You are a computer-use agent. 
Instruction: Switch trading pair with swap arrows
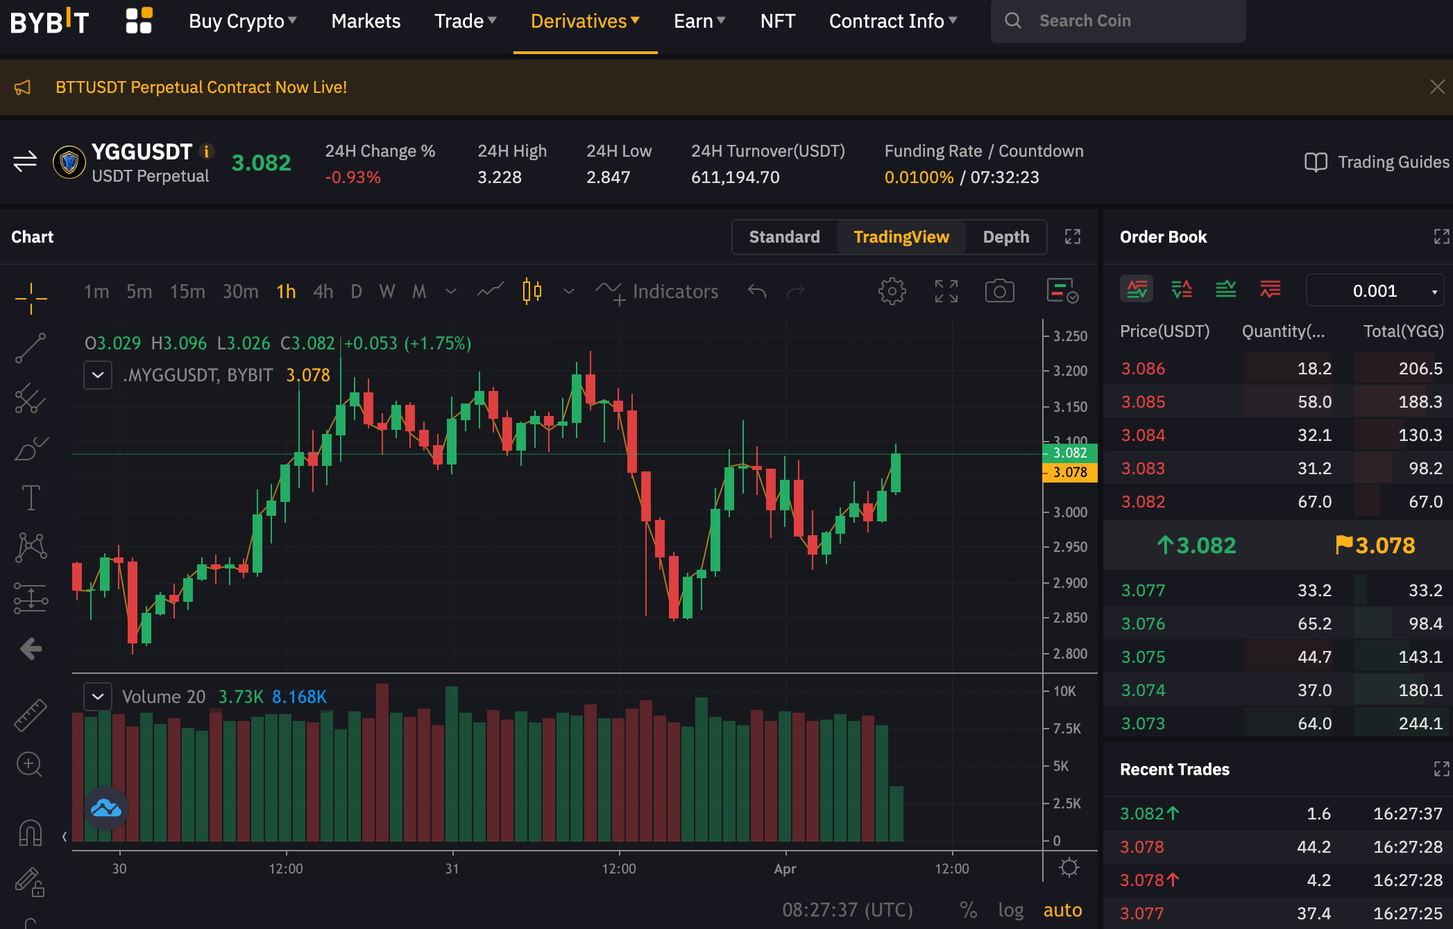[x=25, y=162]
